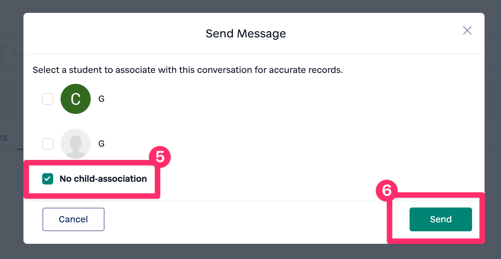This screenshot has height=259, width=501.
Task: Click the dimmed tab text behind dialog's left edge
Action: 4,138
